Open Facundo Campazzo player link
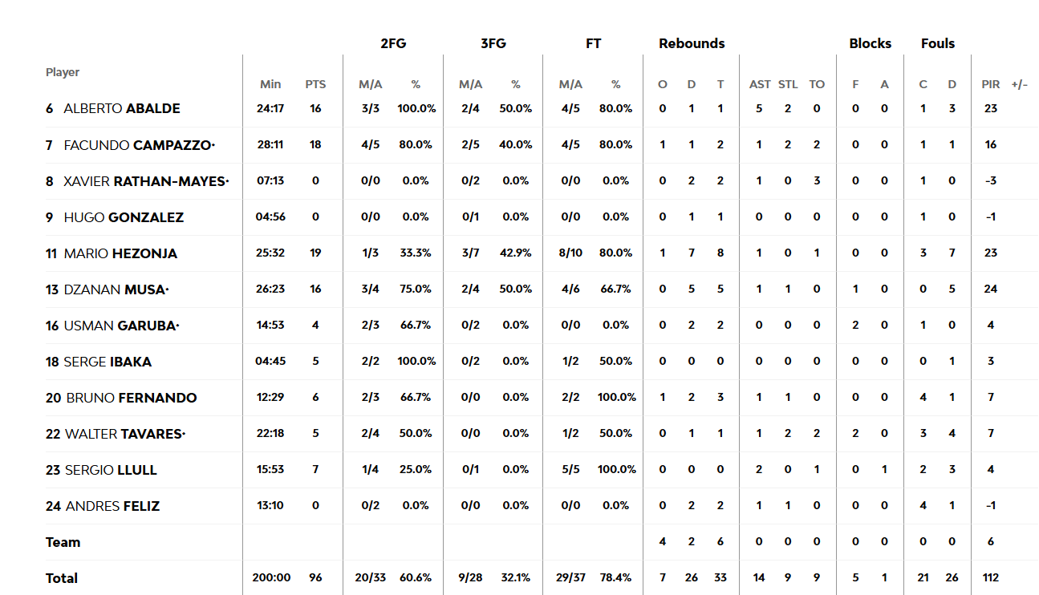 [x=139, y=144]
